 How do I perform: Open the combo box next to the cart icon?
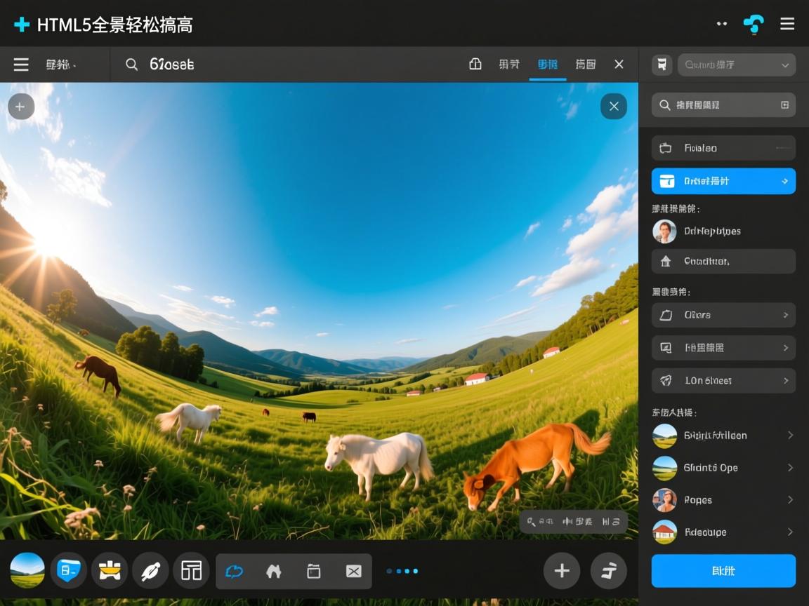737,65
